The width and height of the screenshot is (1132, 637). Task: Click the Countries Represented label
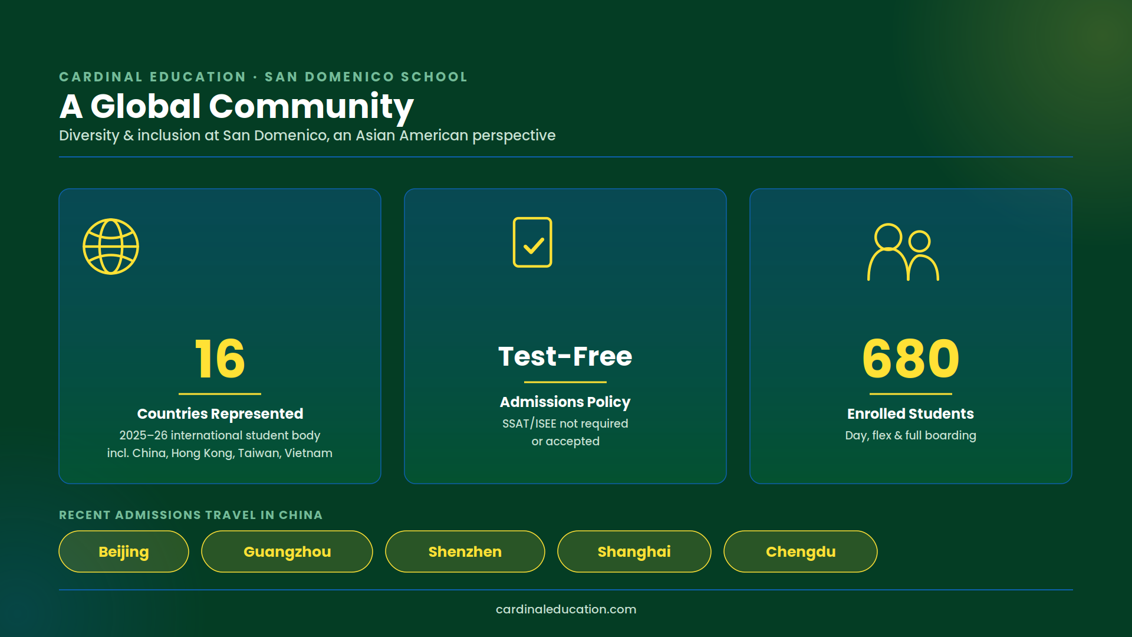[220, 413]
